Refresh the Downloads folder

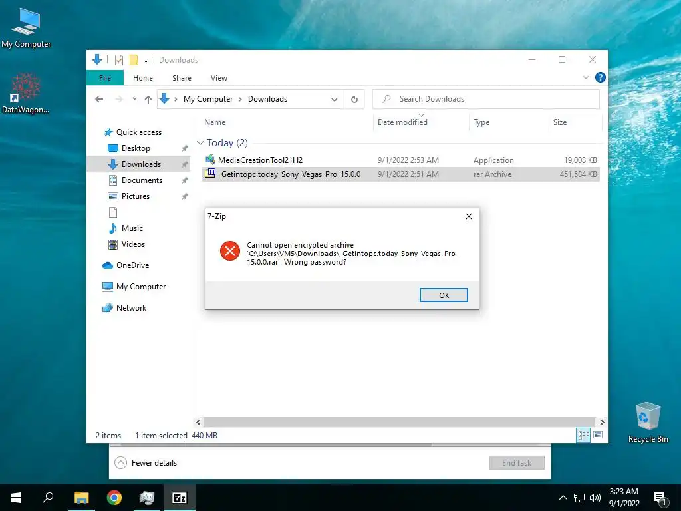pos(354,100)
